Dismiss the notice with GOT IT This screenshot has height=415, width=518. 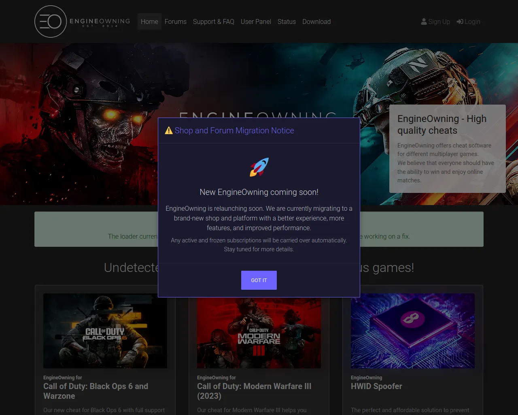(259, 280)
